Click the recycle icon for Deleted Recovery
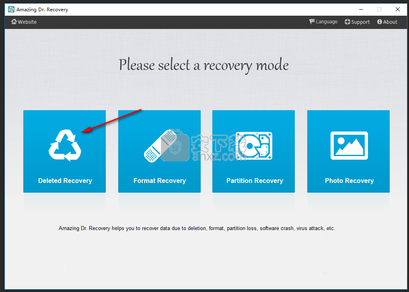This screenshot has height=292, width=409. click(65, 145)
